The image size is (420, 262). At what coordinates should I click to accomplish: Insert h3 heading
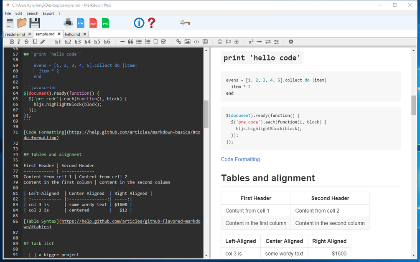coord(78,42)
